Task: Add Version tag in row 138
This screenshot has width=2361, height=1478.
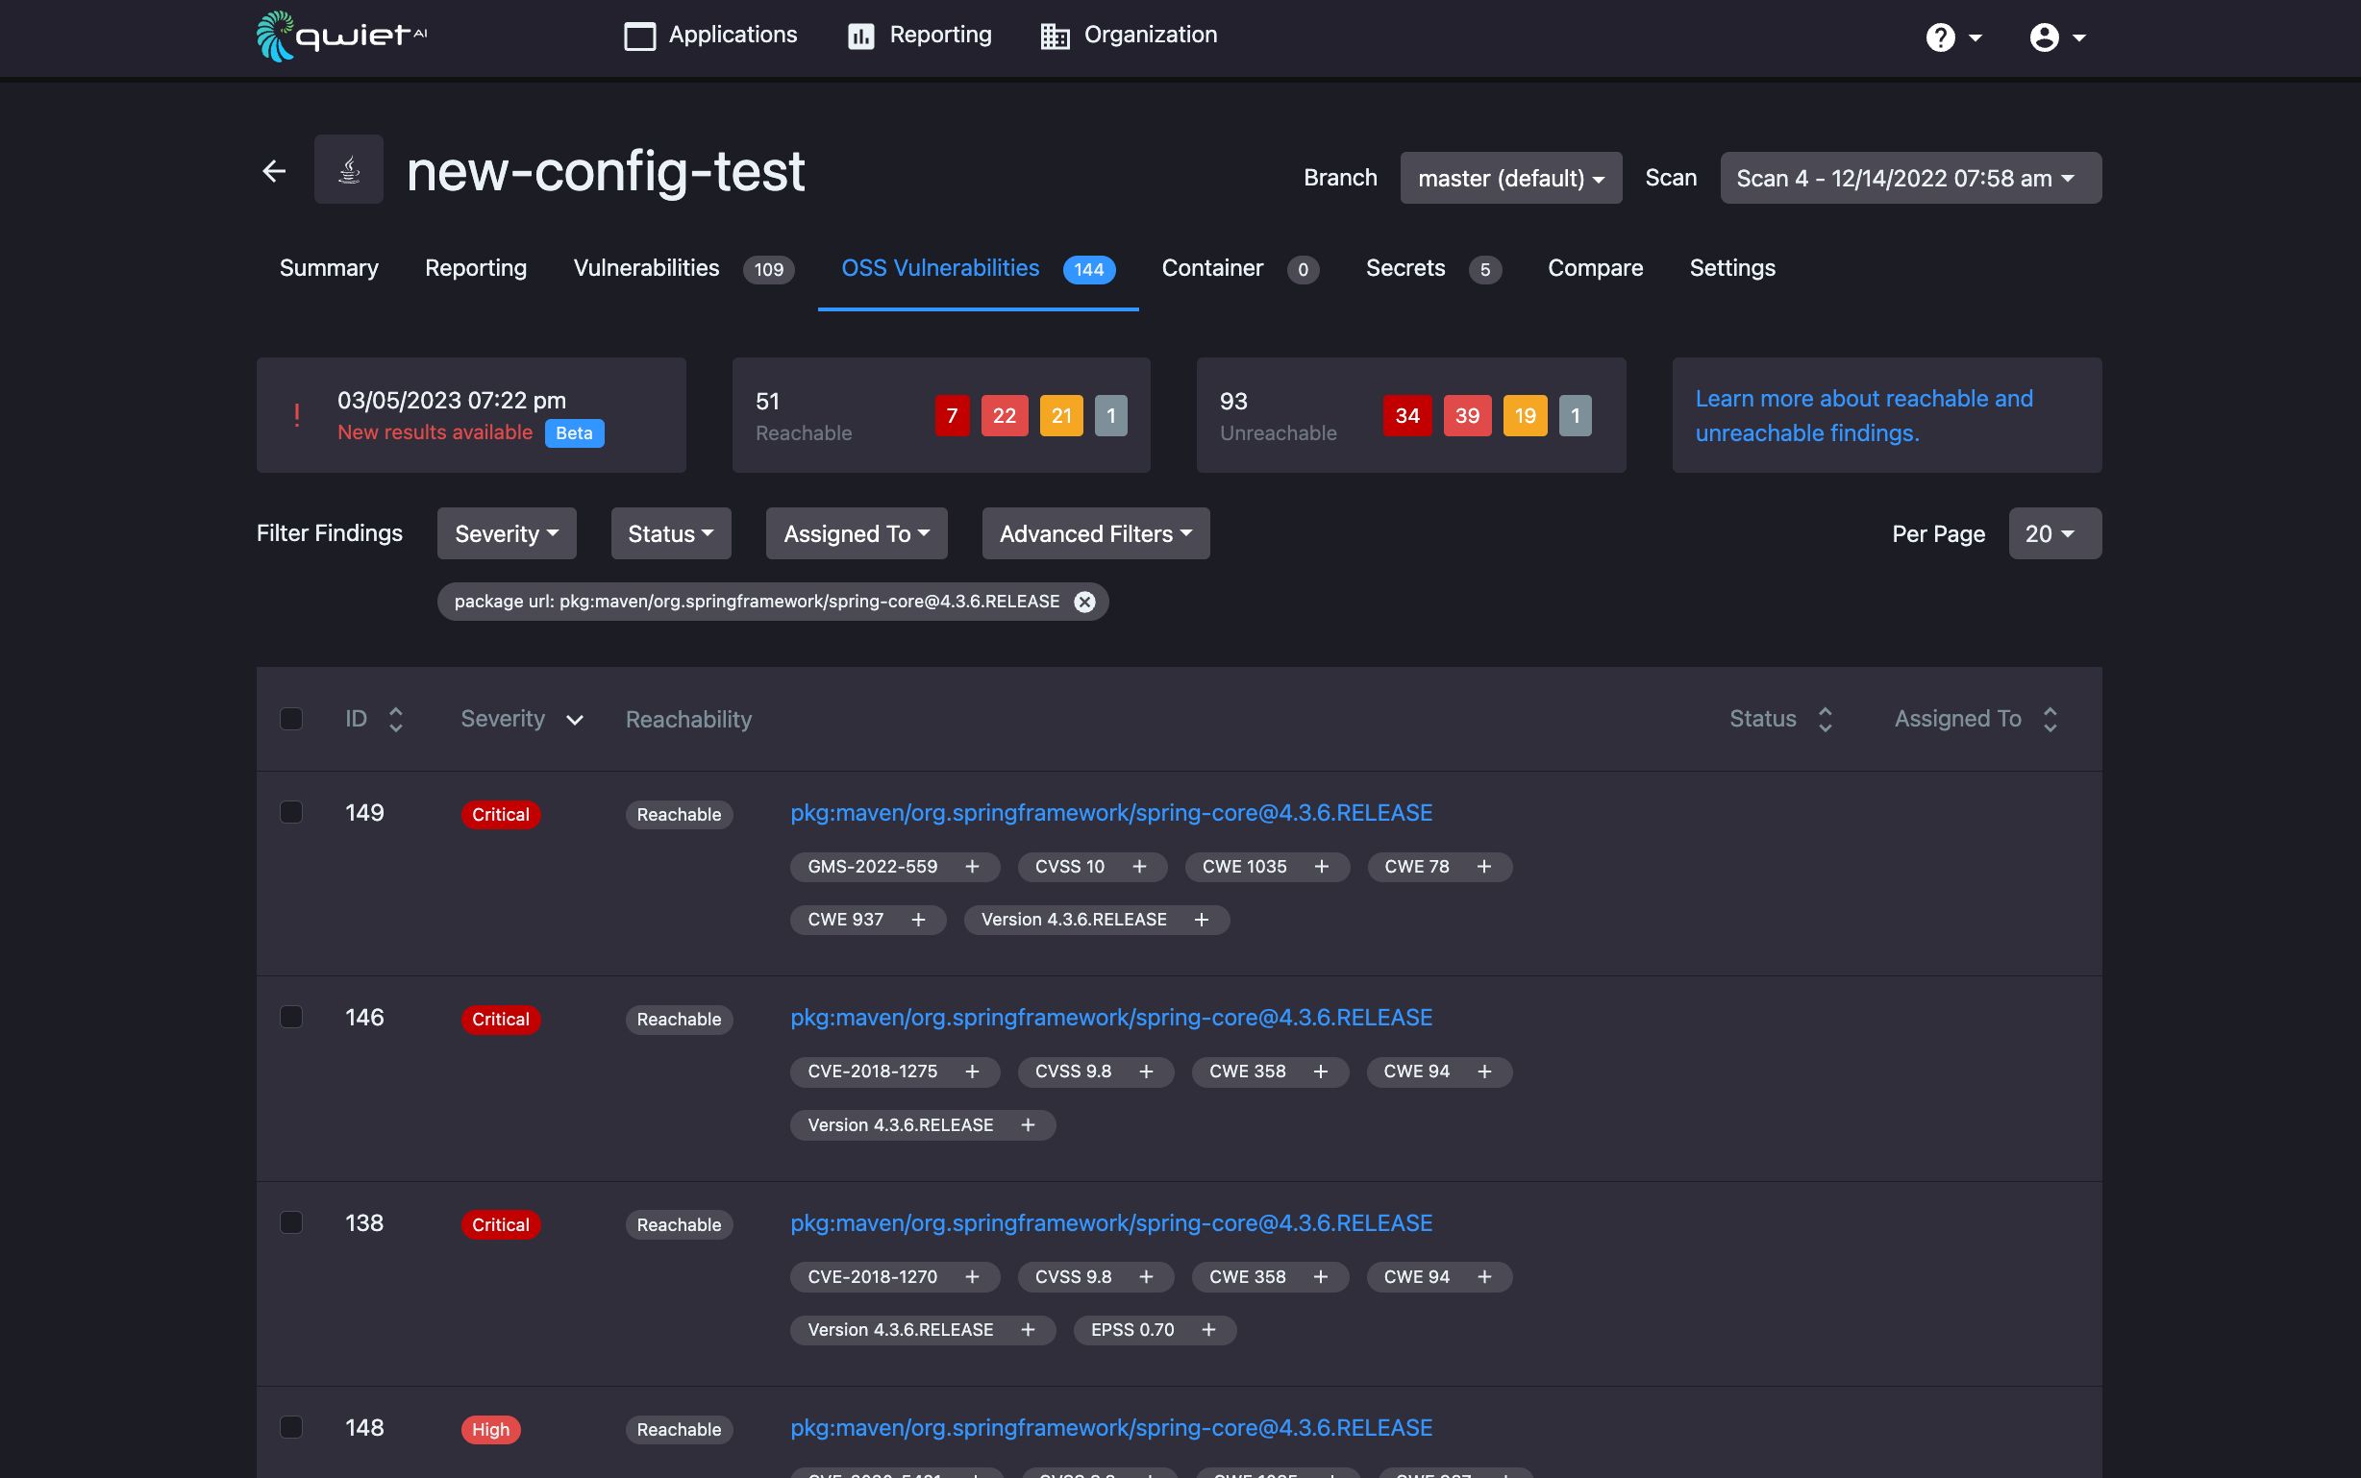Action: tap(1028, 1329)
